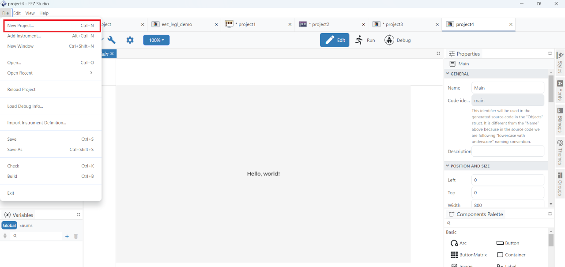Click the wrench build icon in toolbar
This screenshot has height=267, width=565.
click(112, 40)
